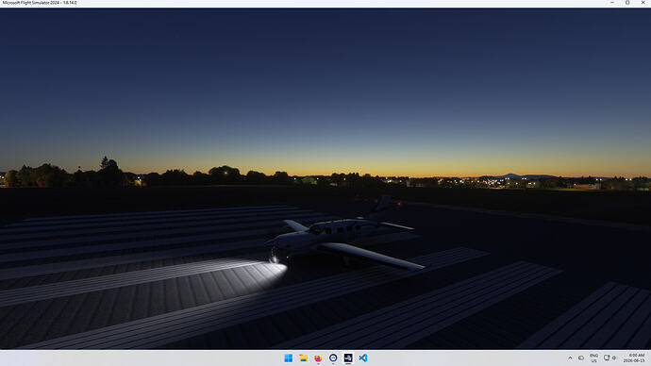Open the network status tray icon
This screenshot has width=651, height=366.
click(x=607, y=358)
